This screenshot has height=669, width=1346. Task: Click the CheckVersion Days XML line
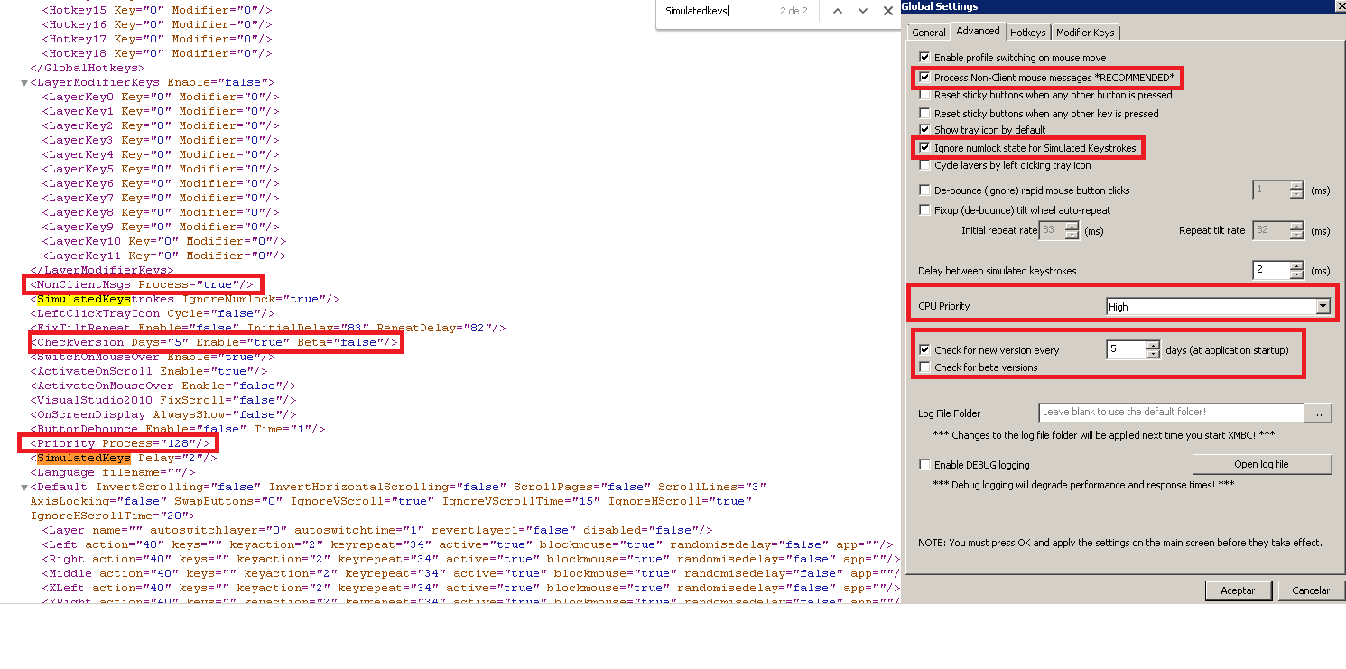(x=214, y=342)
